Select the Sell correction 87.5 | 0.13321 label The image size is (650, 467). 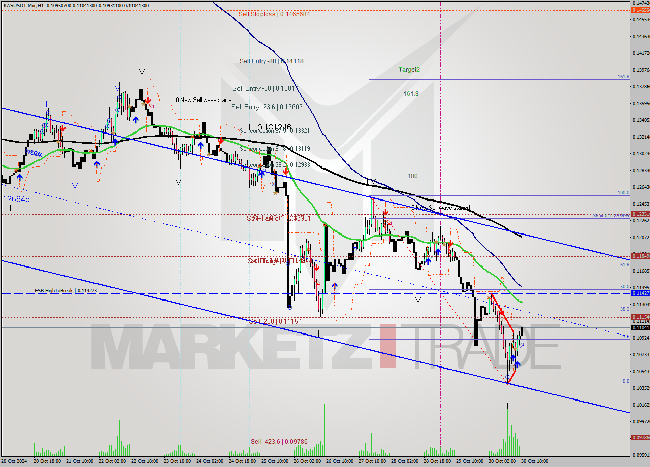[275, 130]
